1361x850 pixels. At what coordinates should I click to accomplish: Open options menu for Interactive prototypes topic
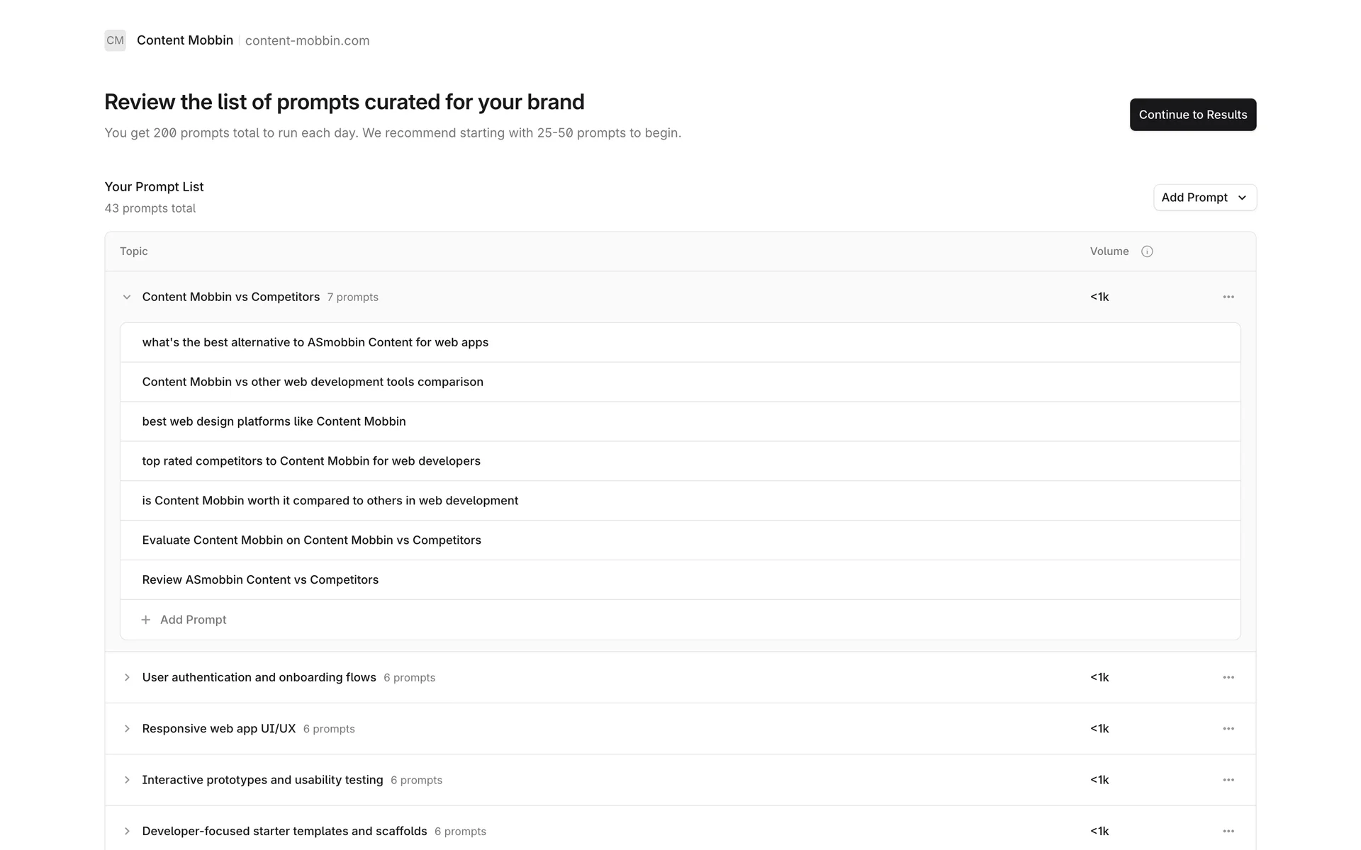click(1228, 780)
